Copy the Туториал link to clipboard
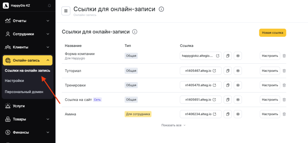This screenshot has width=308, height=143. (x=228, y=71)
